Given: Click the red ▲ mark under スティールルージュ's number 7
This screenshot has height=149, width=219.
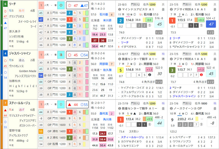Looking at the screenshot, I should (5, 110).
